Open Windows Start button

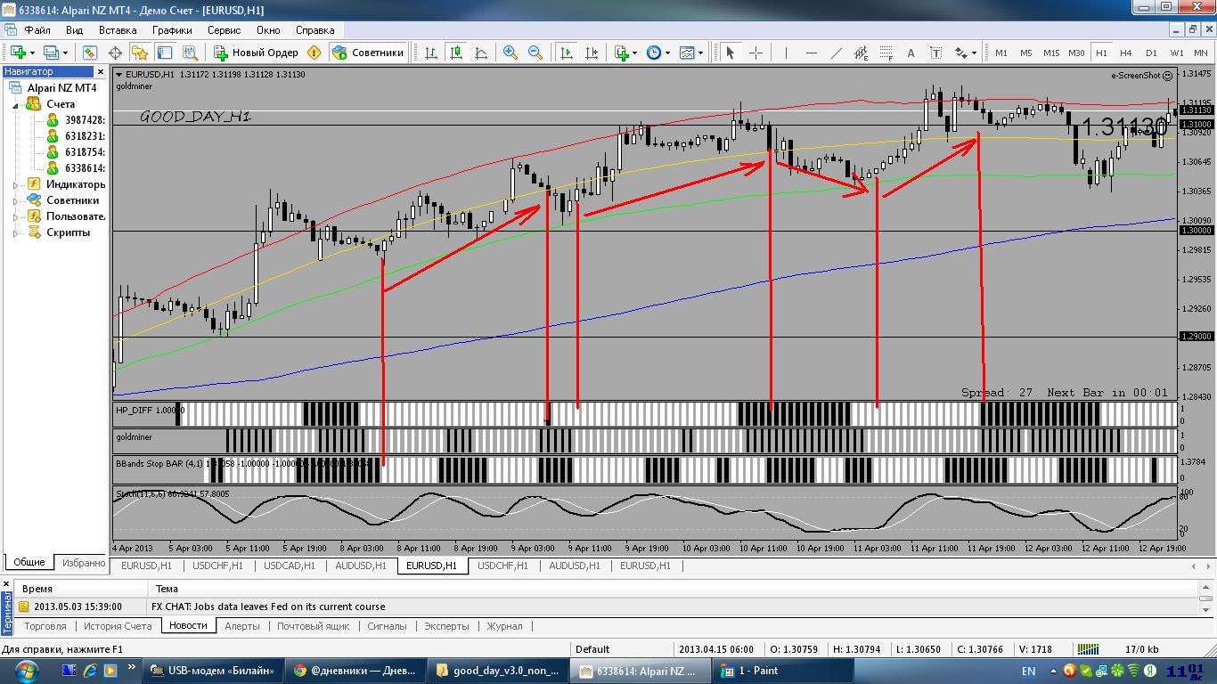tap(26, 670)
